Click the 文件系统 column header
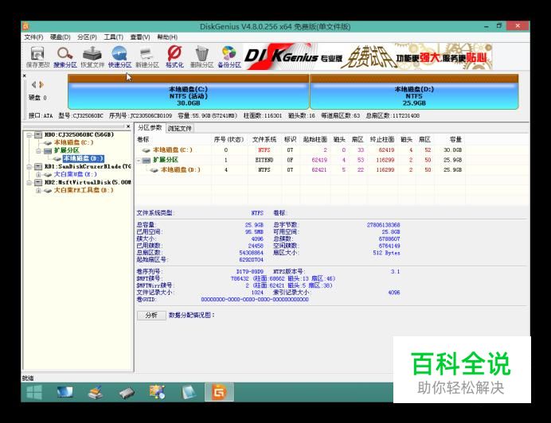551x423 pixels. (264, 140)
